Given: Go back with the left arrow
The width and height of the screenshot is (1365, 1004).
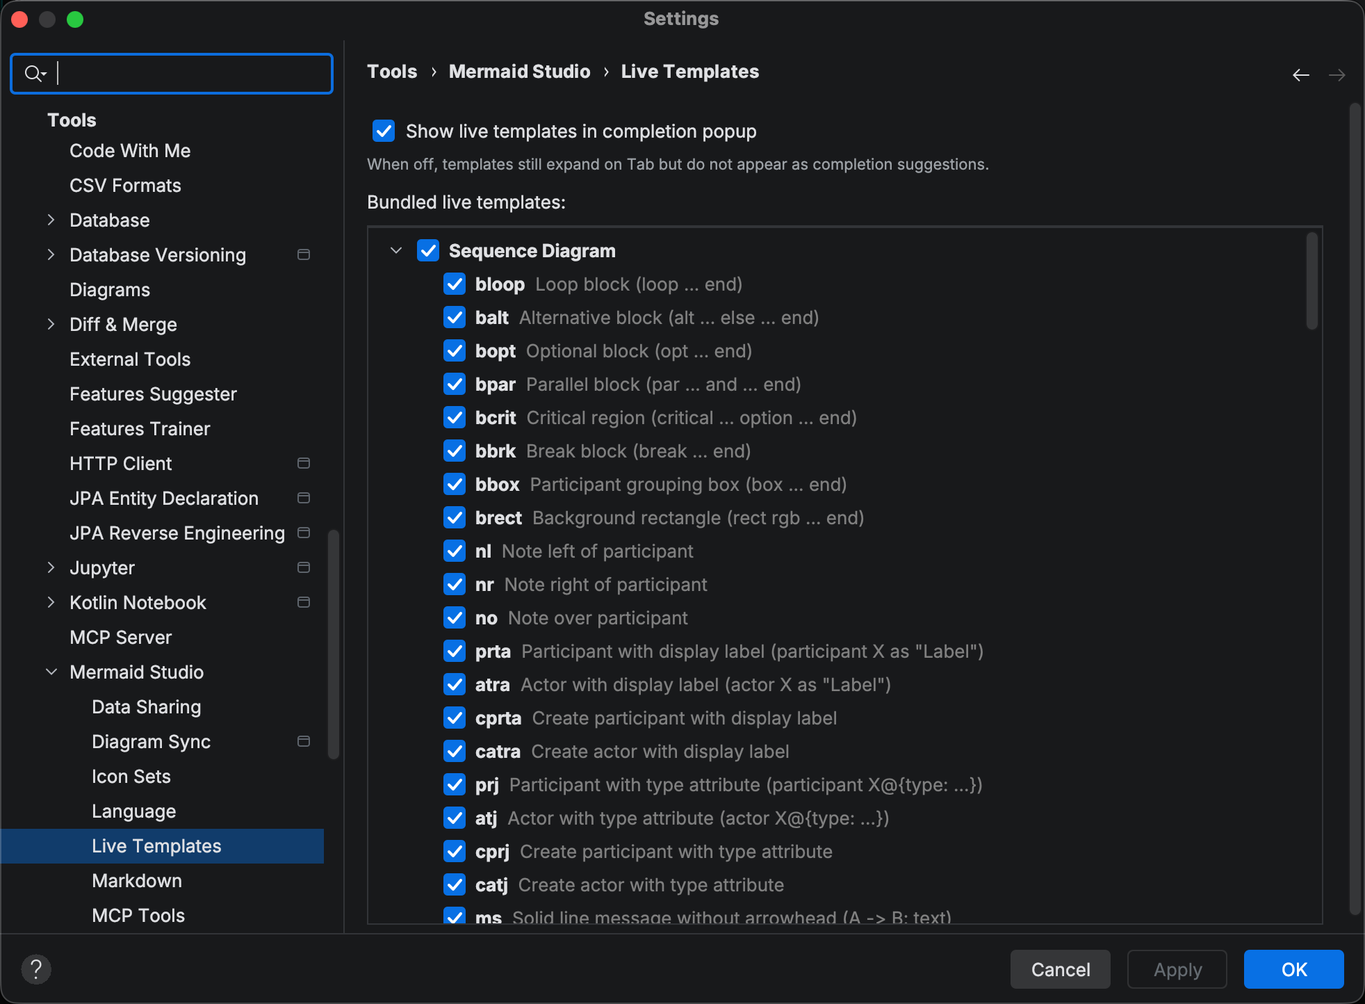Looking at the screenshot, I should pos(1301,75).
